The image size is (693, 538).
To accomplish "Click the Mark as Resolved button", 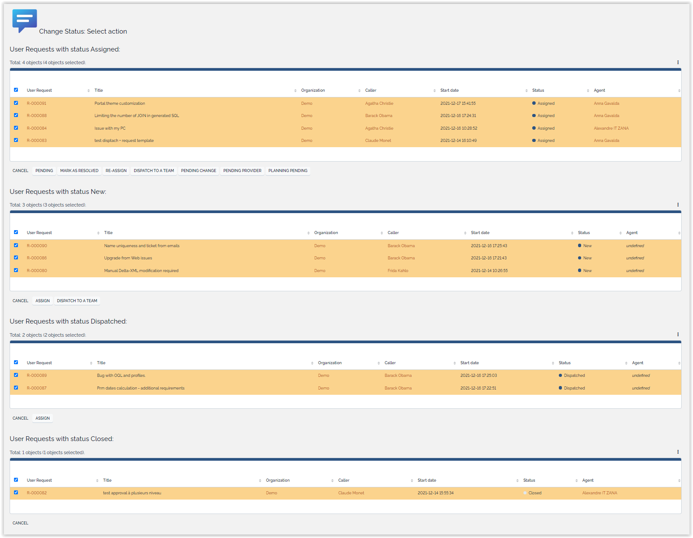I will 79,171.
